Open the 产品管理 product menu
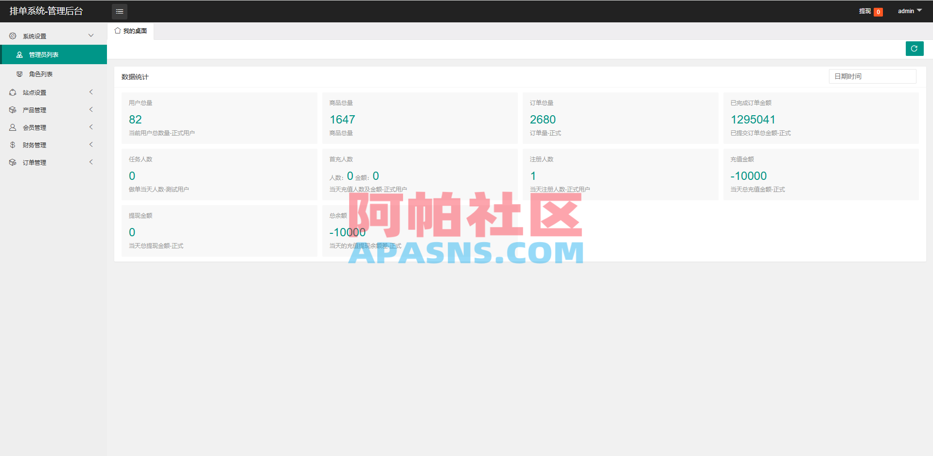Viewport: 933px width, 456px height. point(34,109)
